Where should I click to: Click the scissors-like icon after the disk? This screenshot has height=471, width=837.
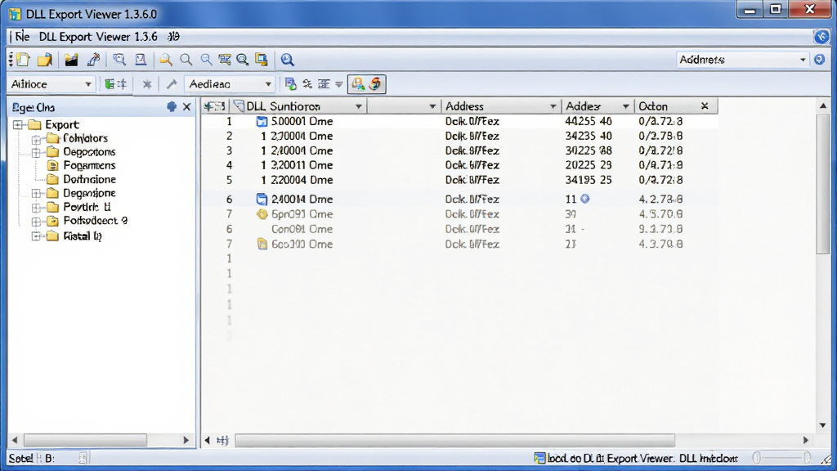pos(307,84)
